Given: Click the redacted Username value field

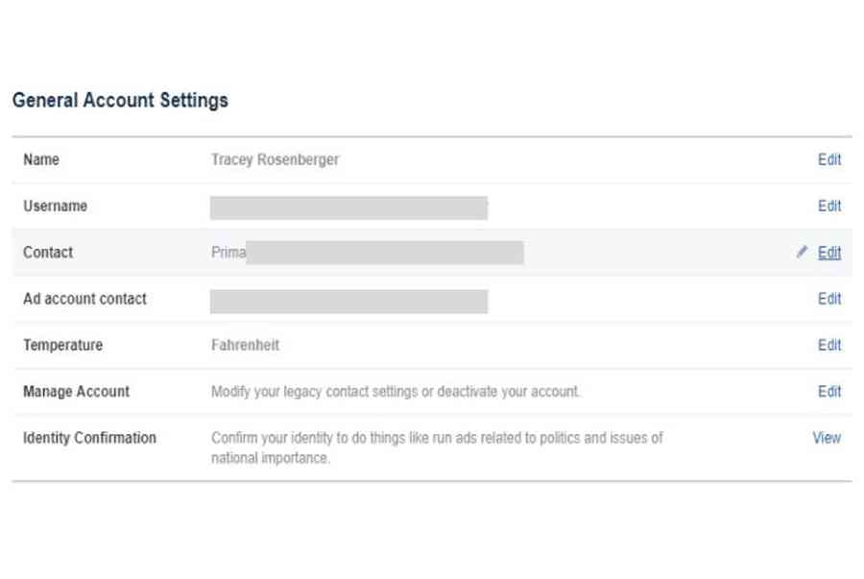Looking at the screenshot, I should (x=348, y=207).
